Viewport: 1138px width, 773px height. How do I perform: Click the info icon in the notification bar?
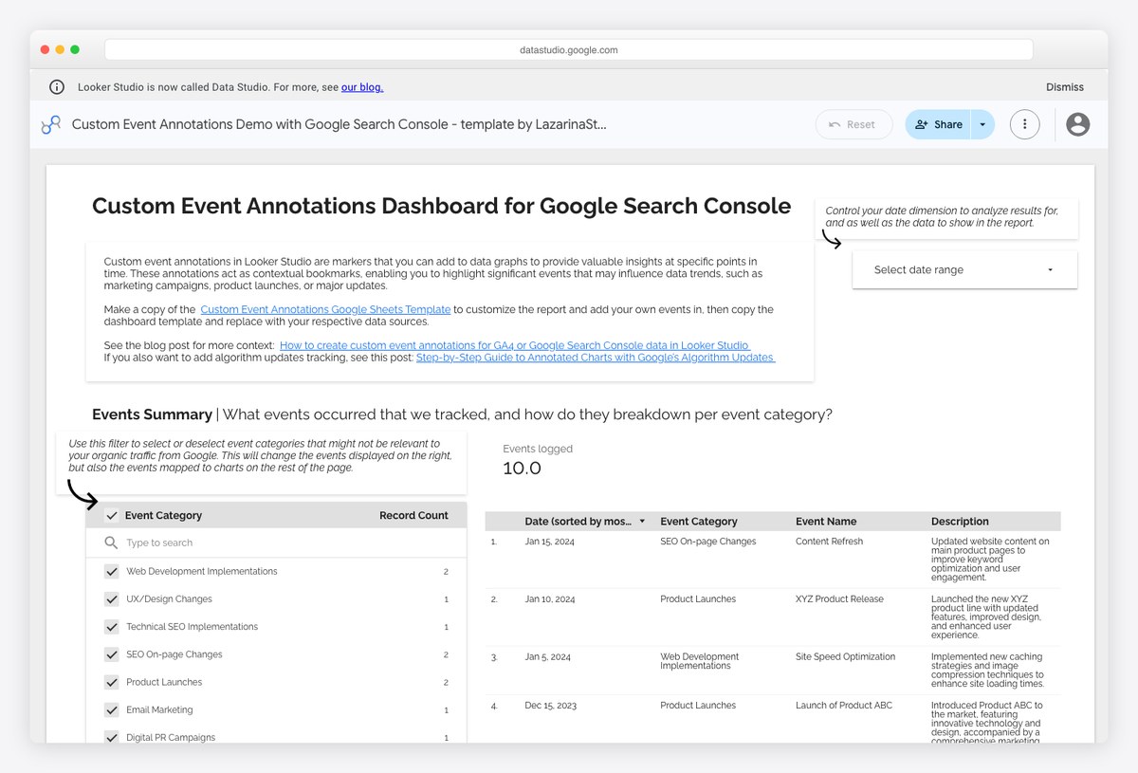57,87
